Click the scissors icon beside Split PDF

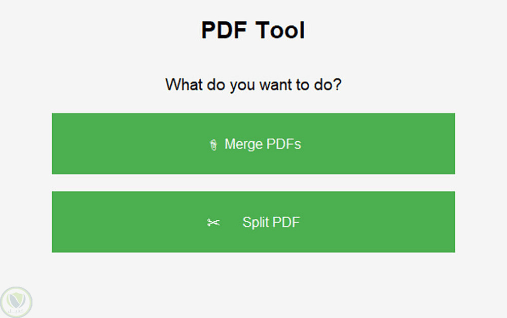213,222
